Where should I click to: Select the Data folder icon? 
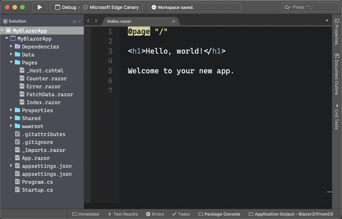(17, 54)
